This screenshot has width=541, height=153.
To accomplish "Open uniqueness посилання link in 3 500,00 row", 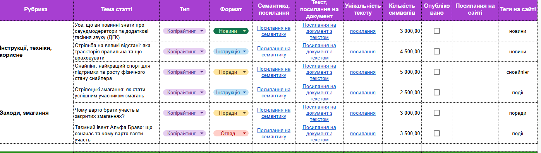I will [x=363, y=133].
